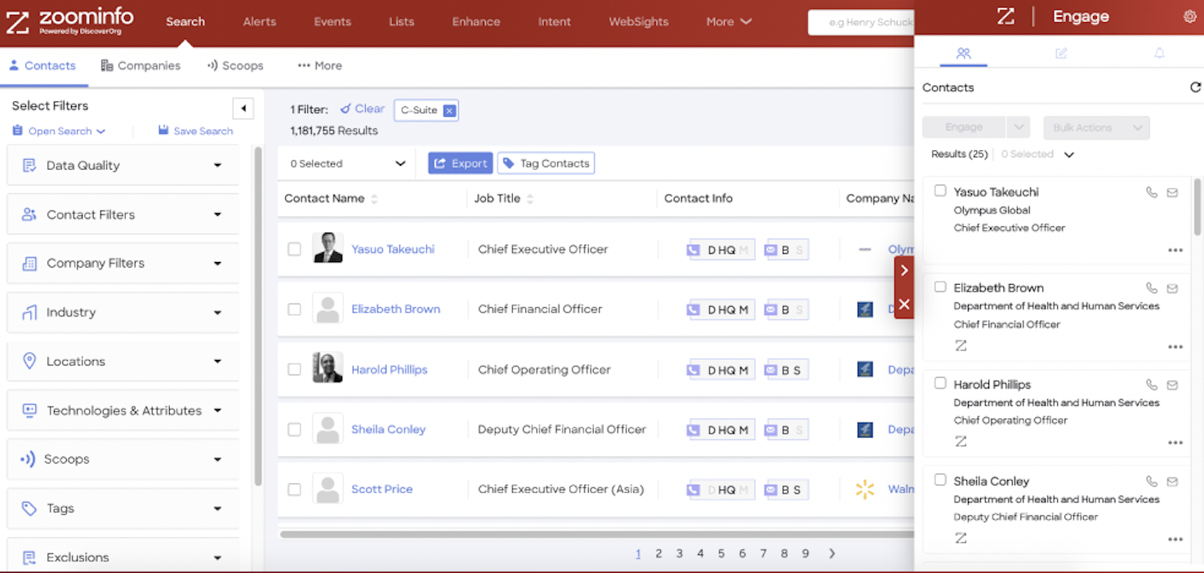
Task: Go to Lists in top navigation
Action: pyautogui.click(x=401, y=22)
